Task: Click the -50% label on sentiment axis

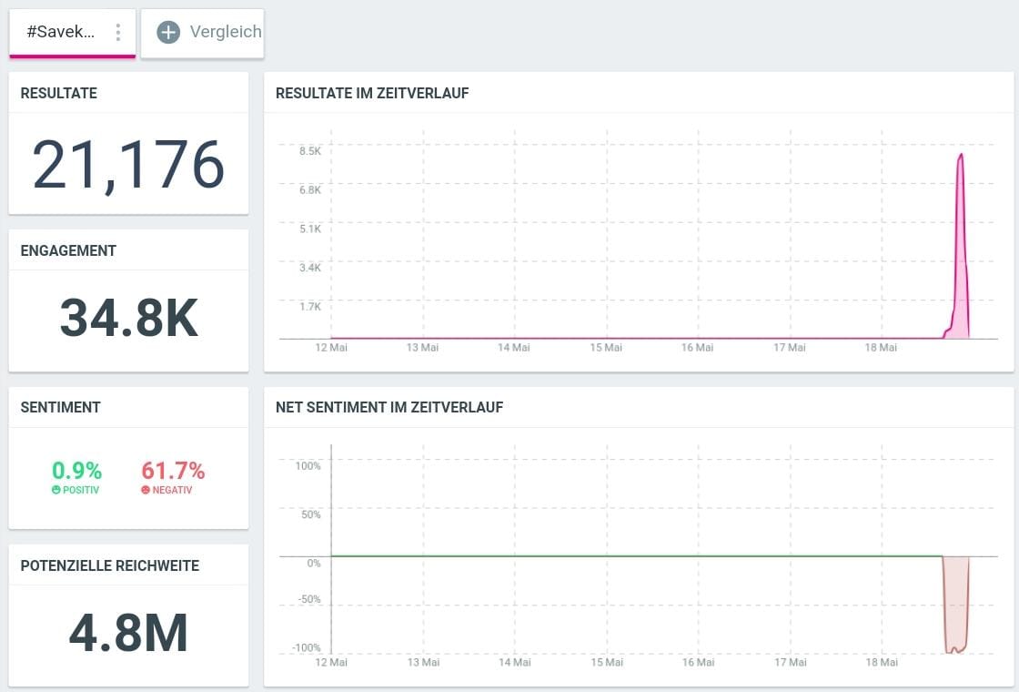Action: [x=308, y=599]
